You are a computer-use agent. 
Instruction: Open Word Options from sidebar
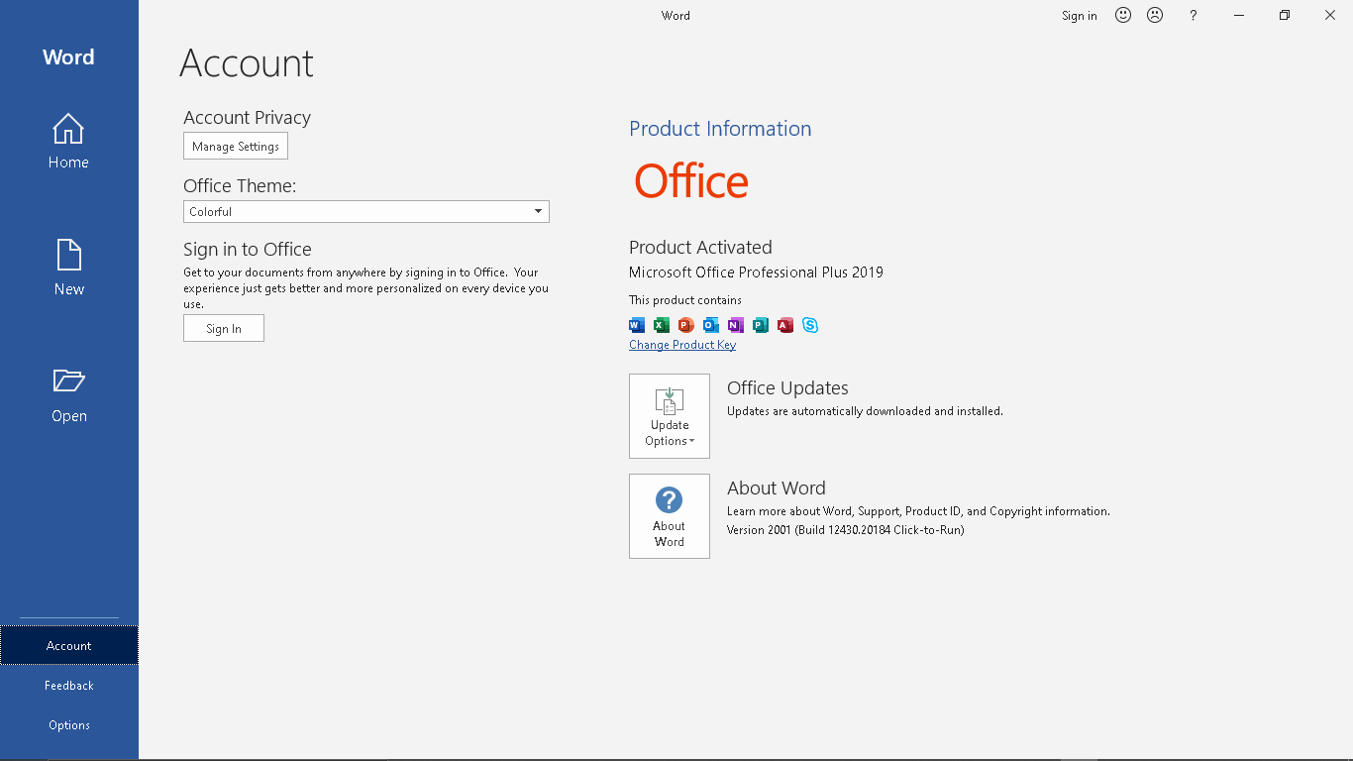(68, 724)
